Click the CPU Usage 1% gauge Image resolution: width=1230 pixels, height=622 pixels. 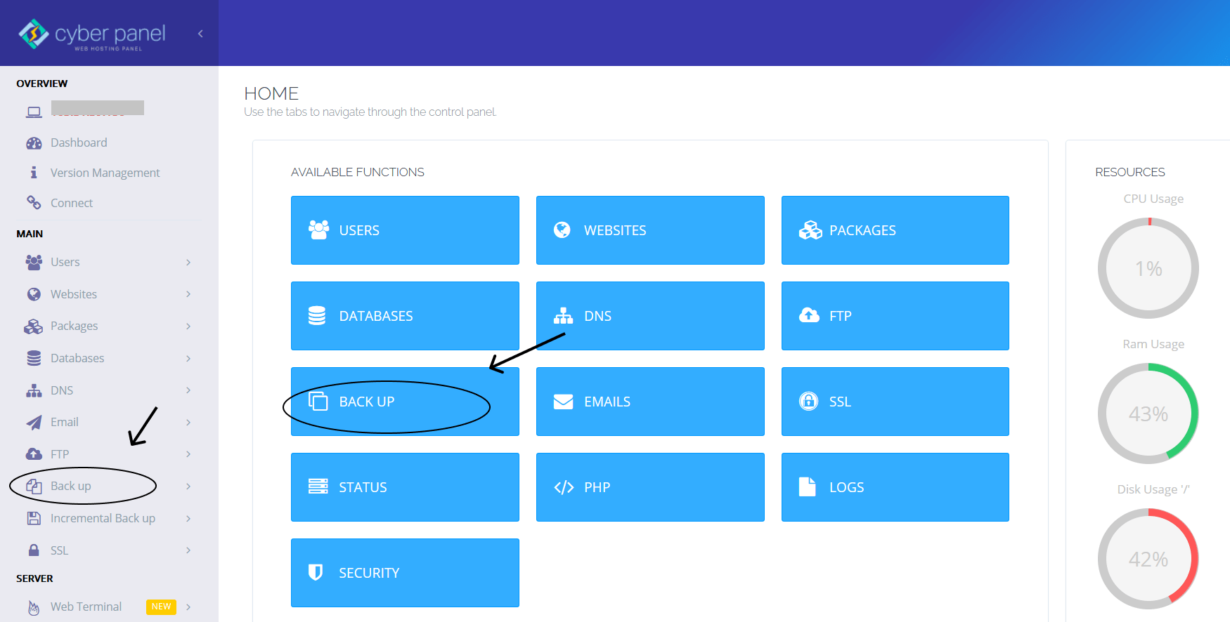pos(1148,268)
